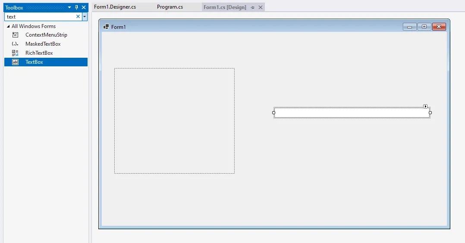Select the ContextMenuStrip icon in Toolbox

(x=15, y=35)
